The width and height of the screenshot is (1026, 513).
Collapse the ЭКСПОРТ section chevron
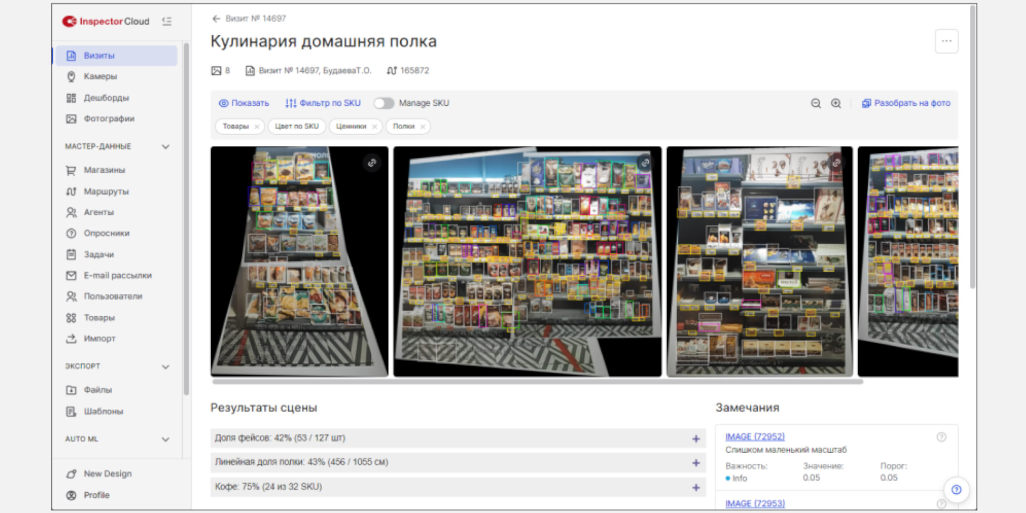166,367
